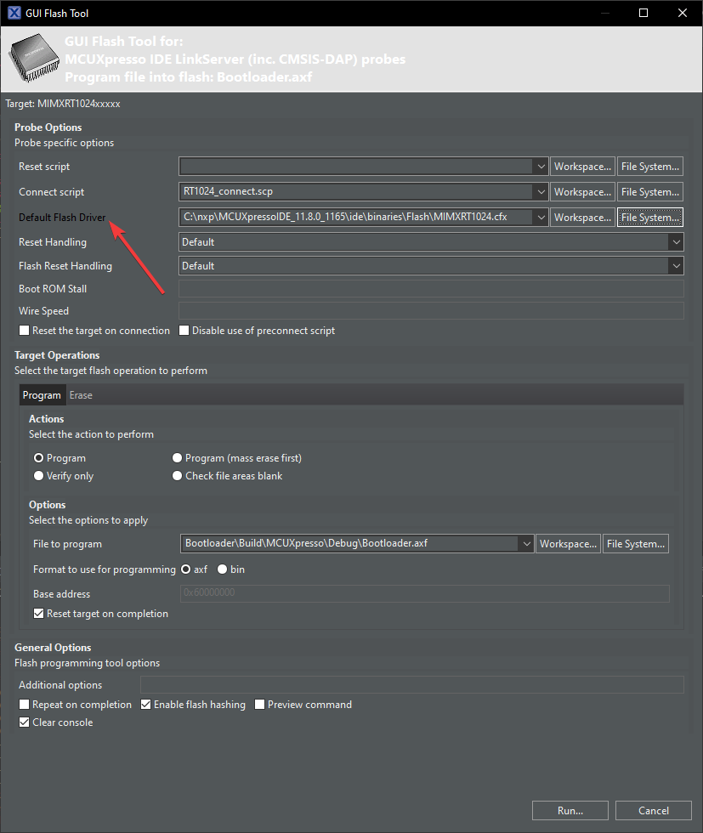
Task: Select bin format for programming
Action: point(223,569)
